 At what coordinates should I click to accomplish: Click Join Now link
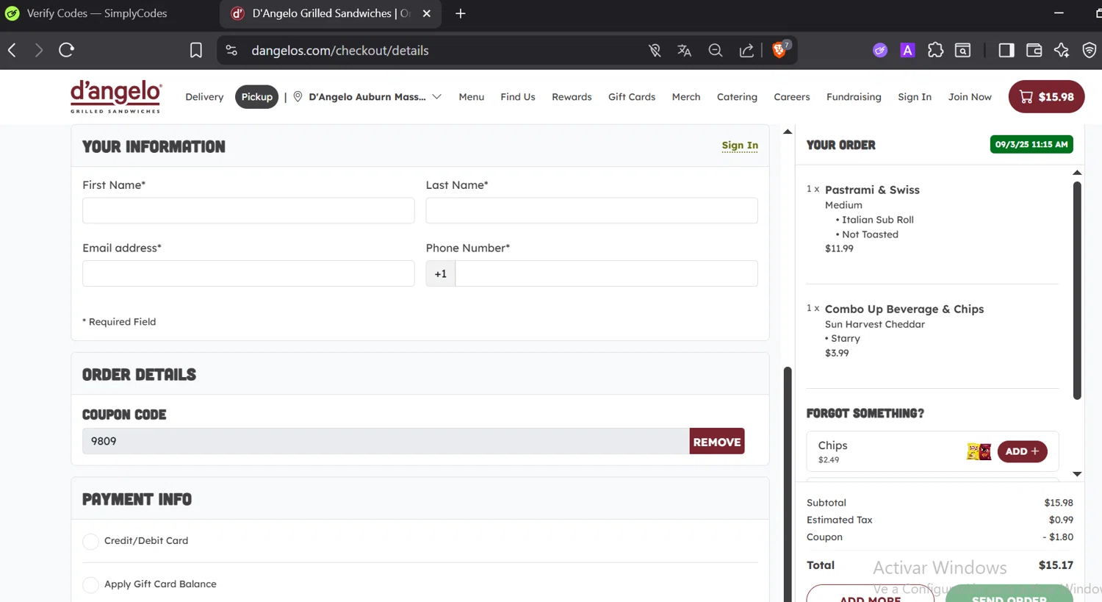970,96
